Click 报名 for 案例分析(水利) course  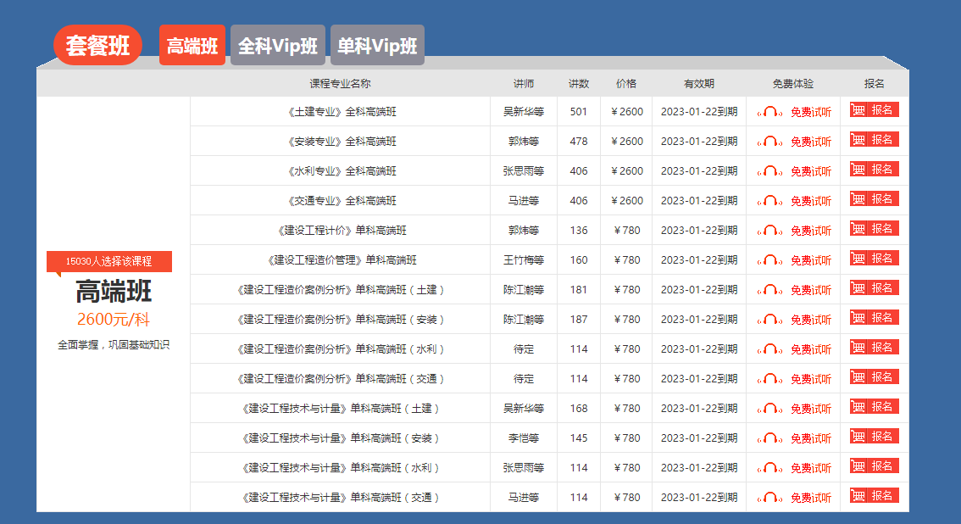[874, 348]
